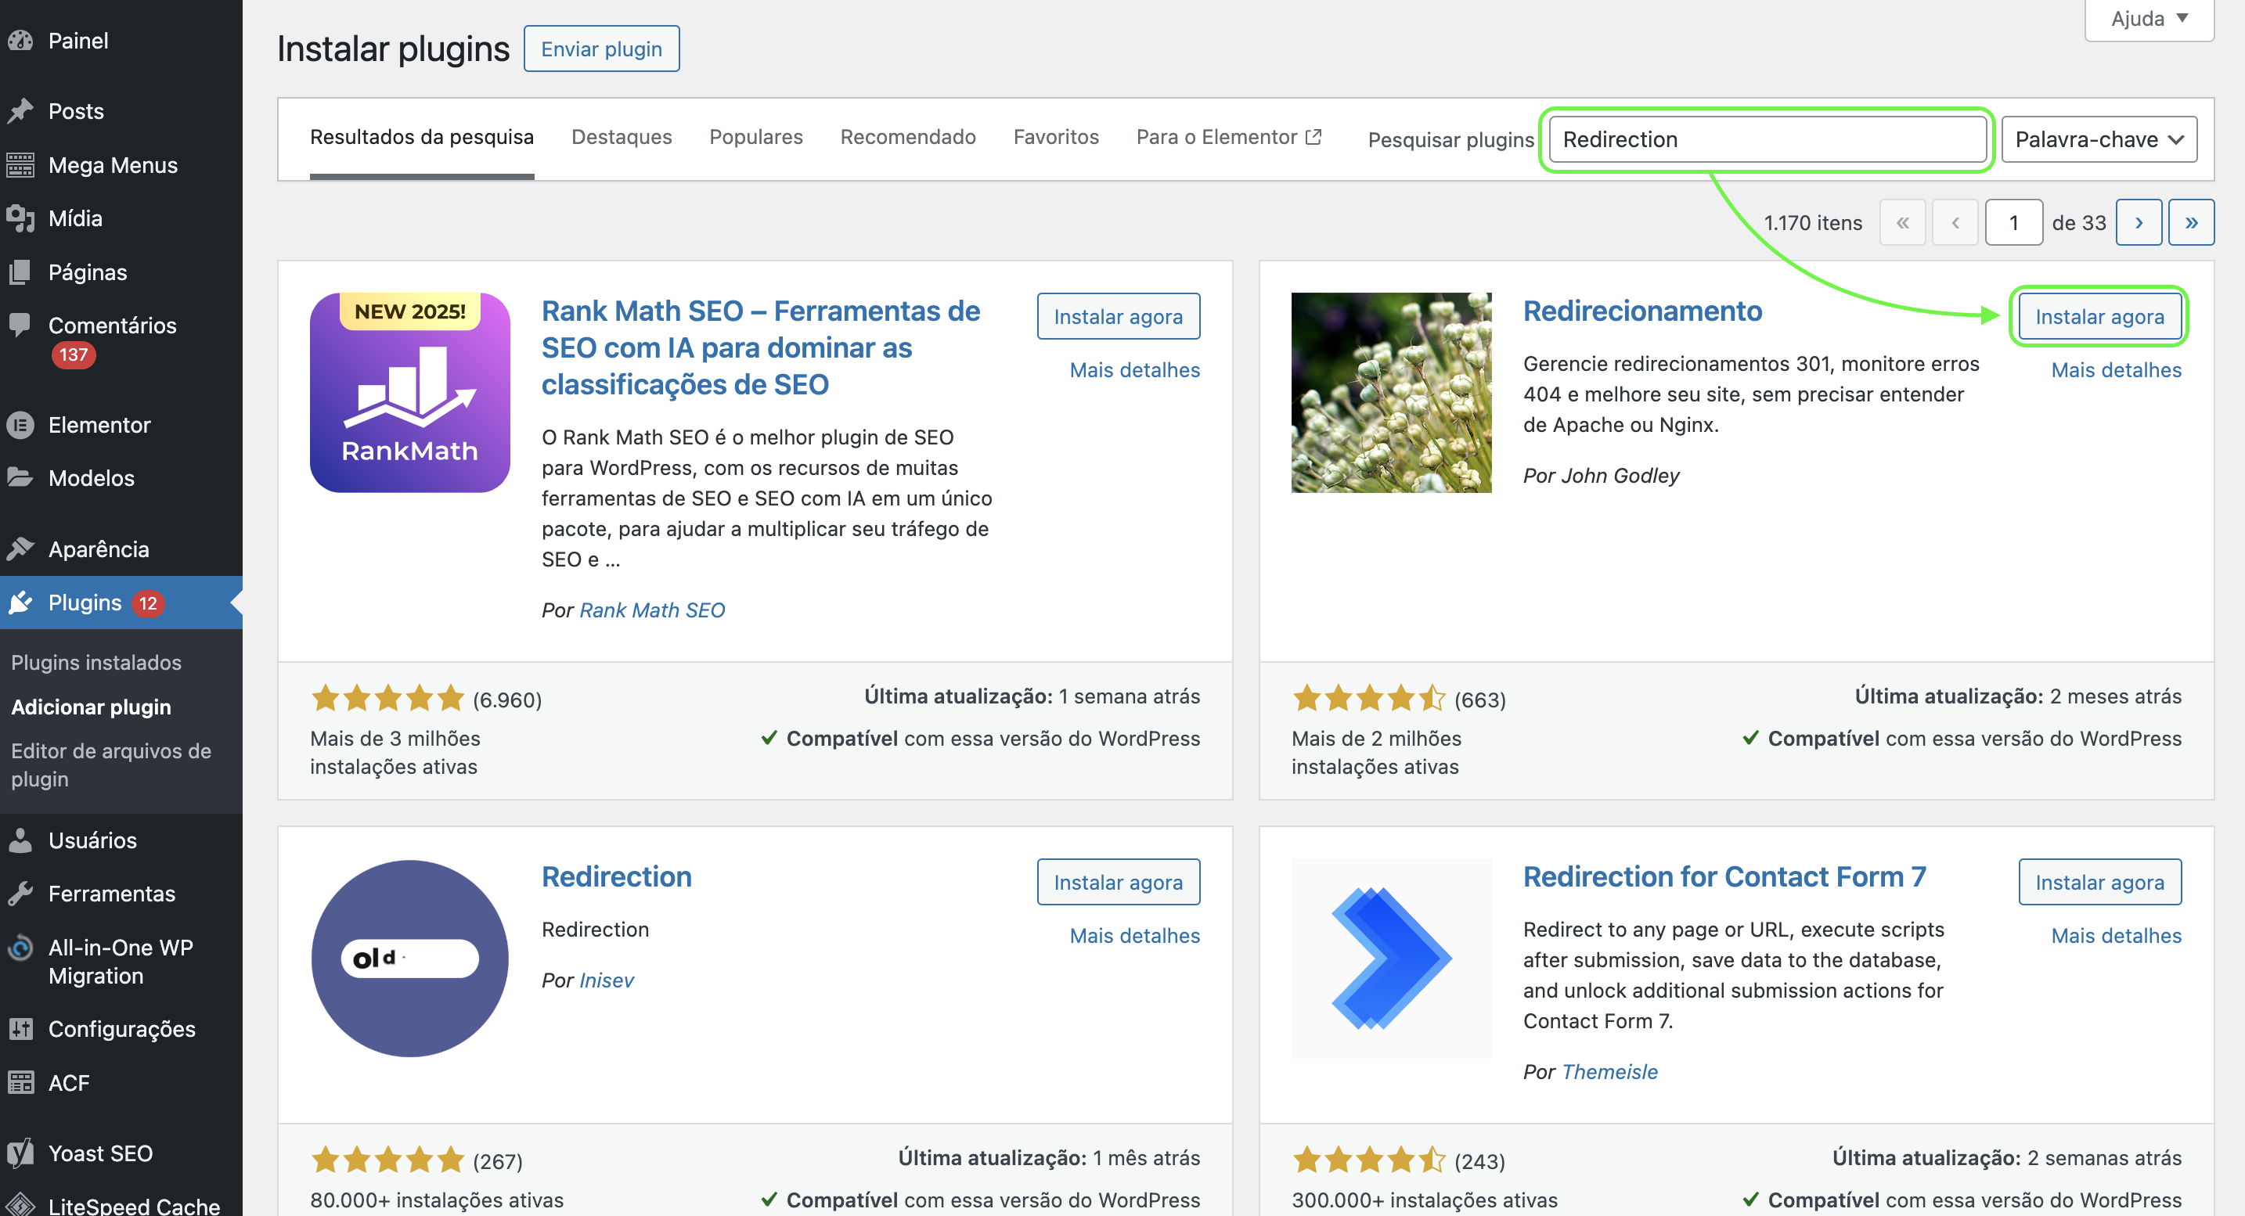The height and width of the screenshot is (1216, 2245).
Task: Open Redirection for Contact Form 7 title
Action: (x=1724, y=876)
